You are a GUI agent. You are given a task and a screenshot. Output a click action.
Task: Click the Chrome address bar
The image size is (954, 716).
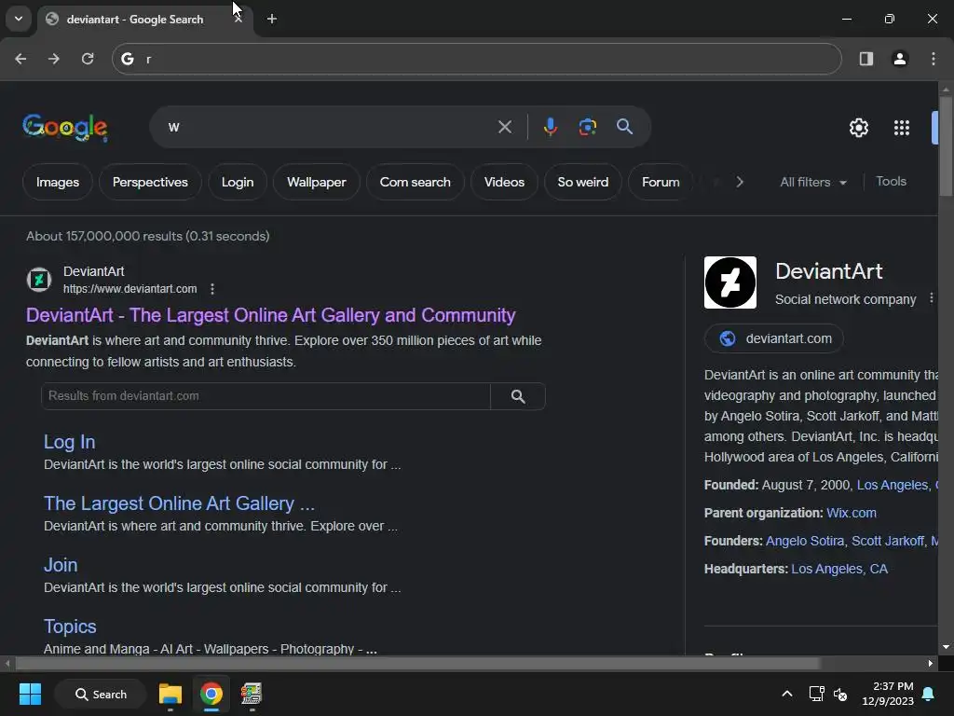click(x=477, y=59)
